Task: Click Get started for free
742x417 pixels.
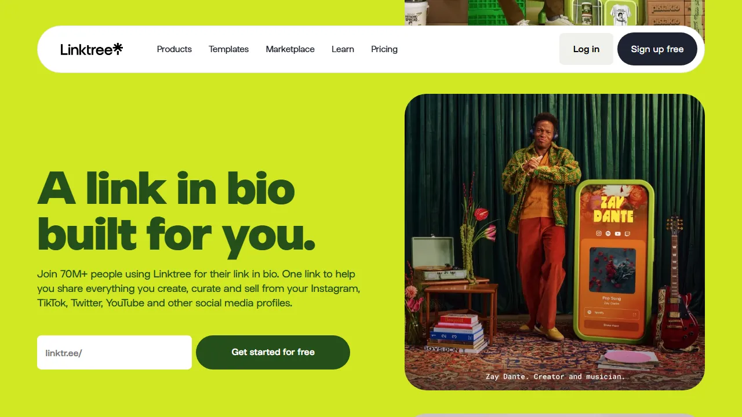Action: (x=273, y=352)
